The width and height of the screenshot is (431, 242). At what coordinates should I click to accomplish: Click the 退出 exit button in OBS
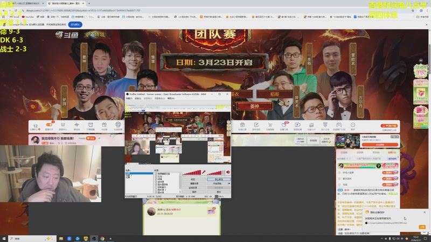[219, 192]
